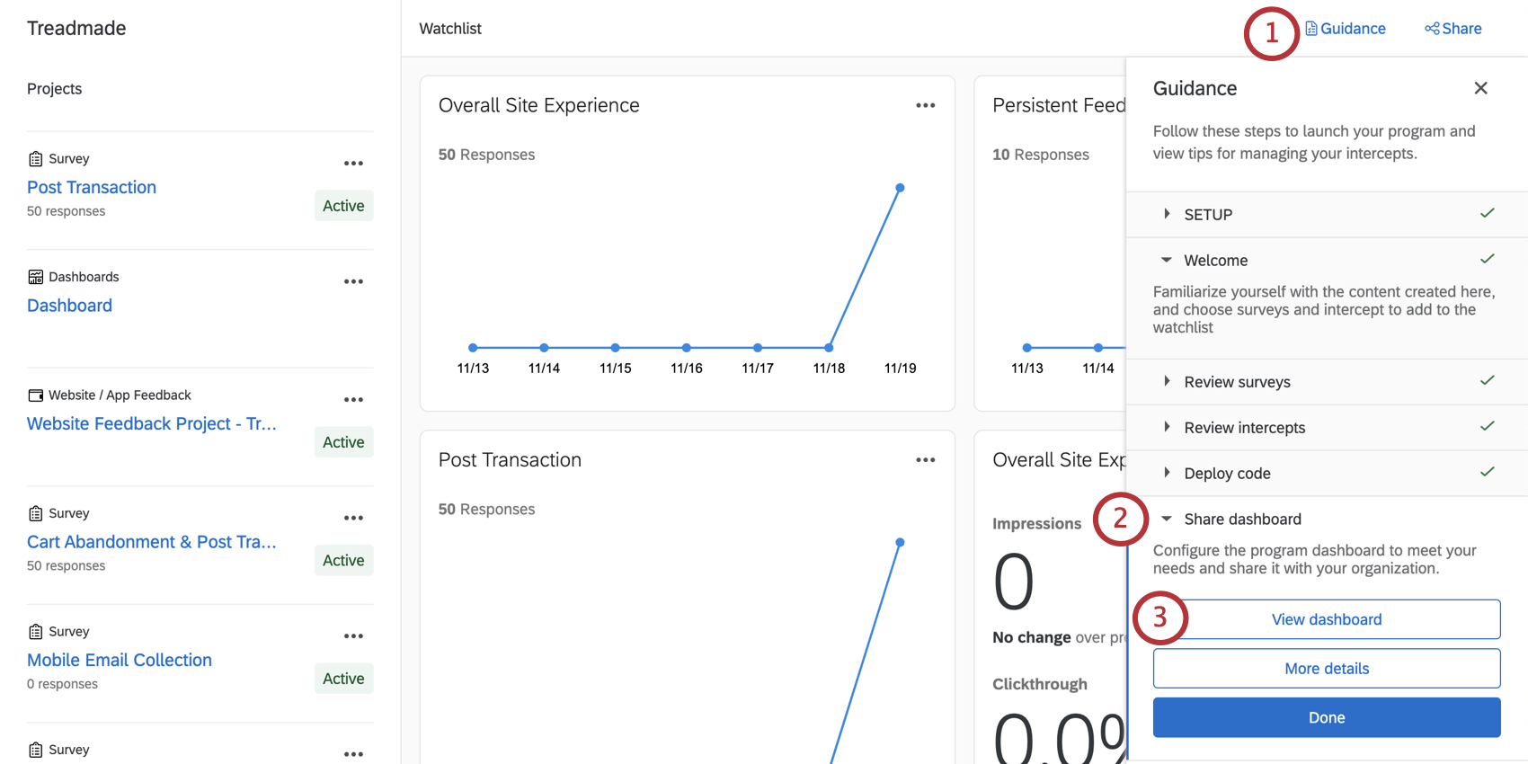The height and width of the screenshot is (764, 1528).
Task: Open options for Mobile Email Collection survey
Action: (353, 636)
